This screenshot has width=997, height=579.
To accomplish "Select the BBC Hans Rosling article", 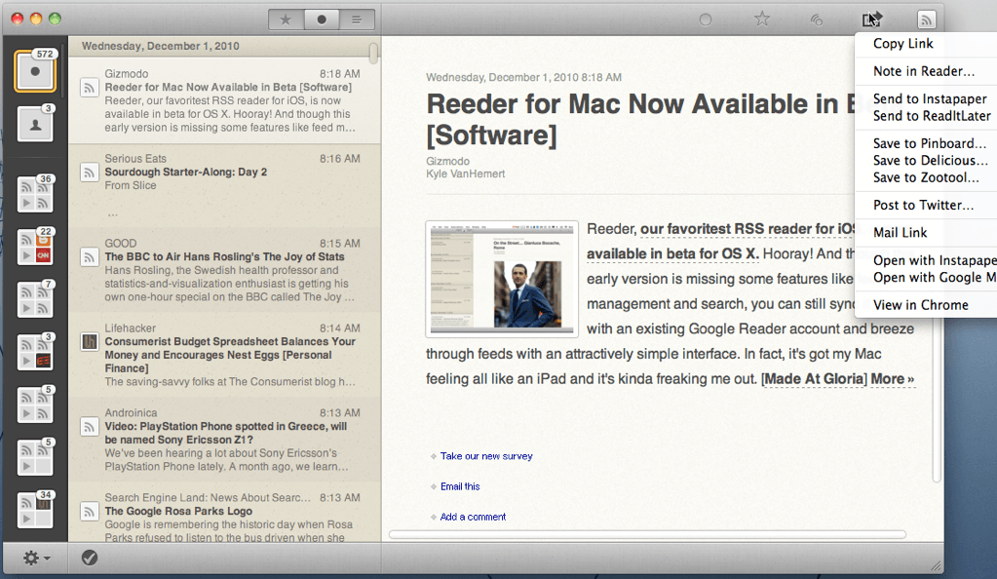I will click(224, 270).
